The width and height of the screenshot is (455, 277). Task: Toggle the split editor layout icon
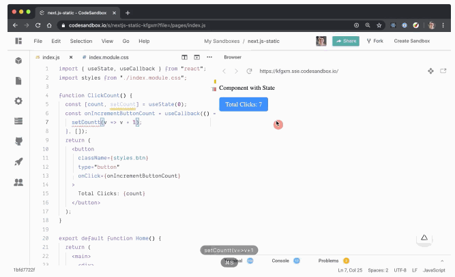185,57
